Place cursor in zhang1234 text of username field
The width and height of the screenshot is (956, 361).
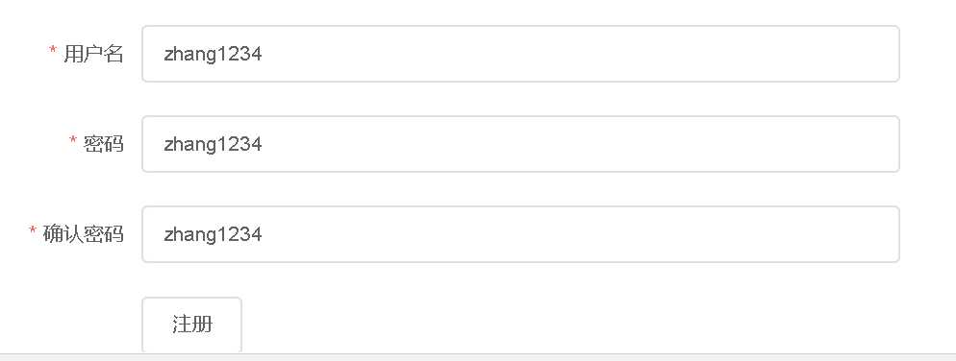[213, 54]
